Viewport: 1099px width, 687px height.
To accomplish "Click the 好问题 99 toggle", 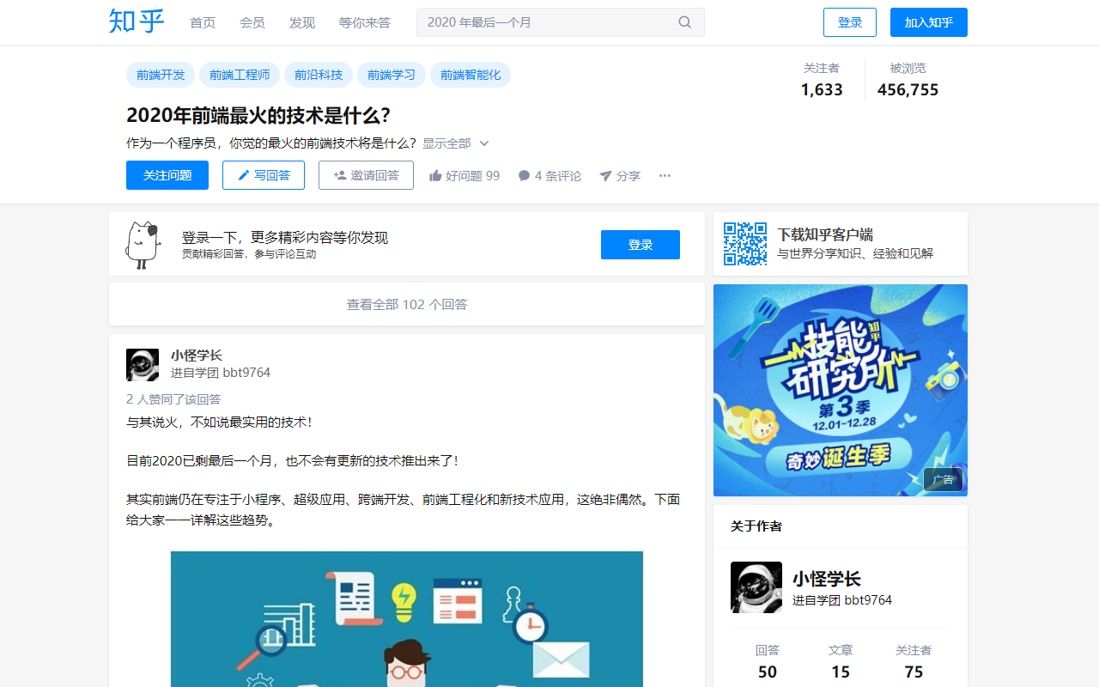I will point(464,175).
